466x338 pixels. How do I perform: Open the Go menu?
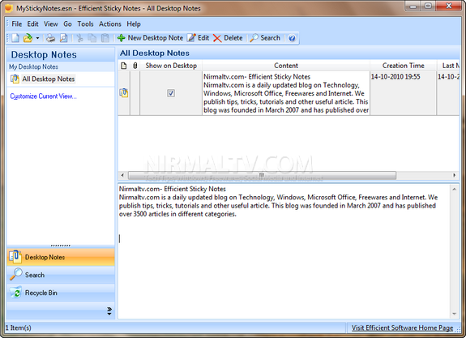67,24
